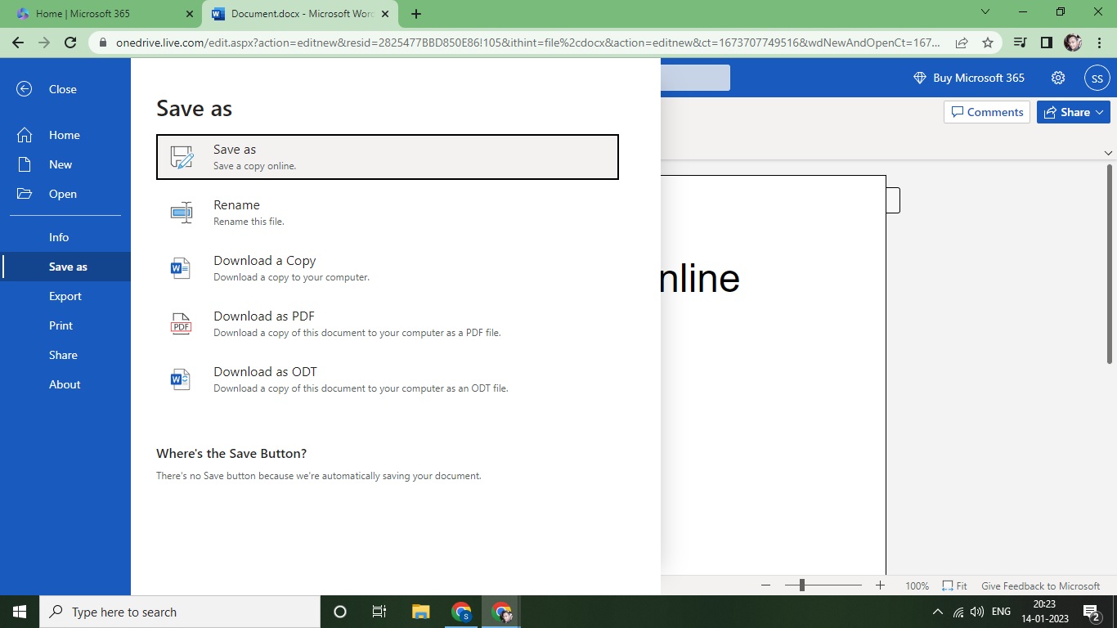
Task: Click Buy Microsoft 365 link
Action: [x=969, y=78]
